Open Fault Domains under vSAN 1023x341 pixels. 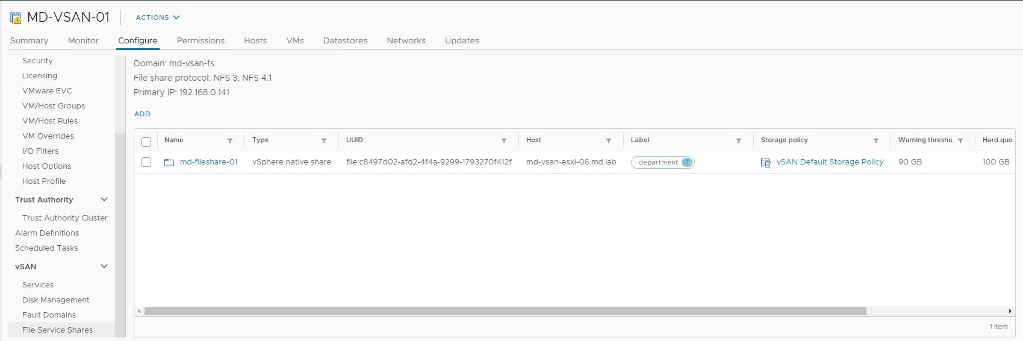coord(49,315)
